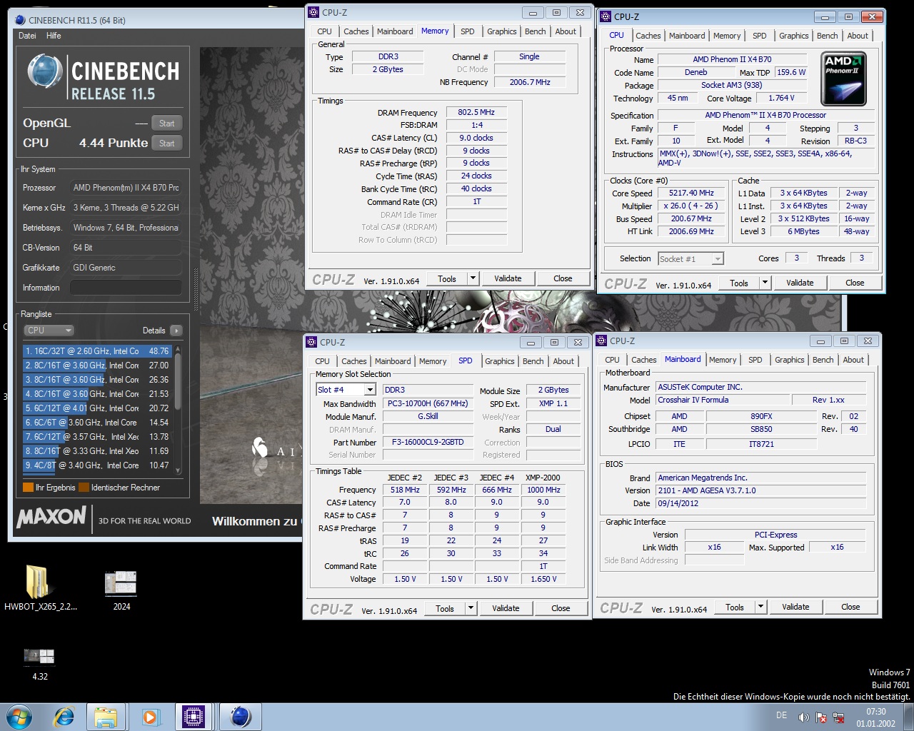Click the Show Desktop strip on the taskbar
This screenshot has width=914, height=731.
point(908,717)
